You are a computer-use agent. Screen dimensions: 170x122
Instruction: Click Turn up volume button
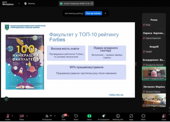(93, 13)
